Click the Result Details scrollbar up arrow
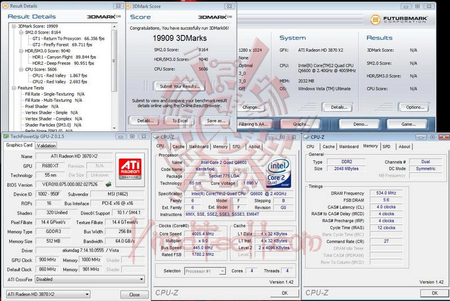The width and height of the screenshot is (450, 301). click(x=114, y=26)
